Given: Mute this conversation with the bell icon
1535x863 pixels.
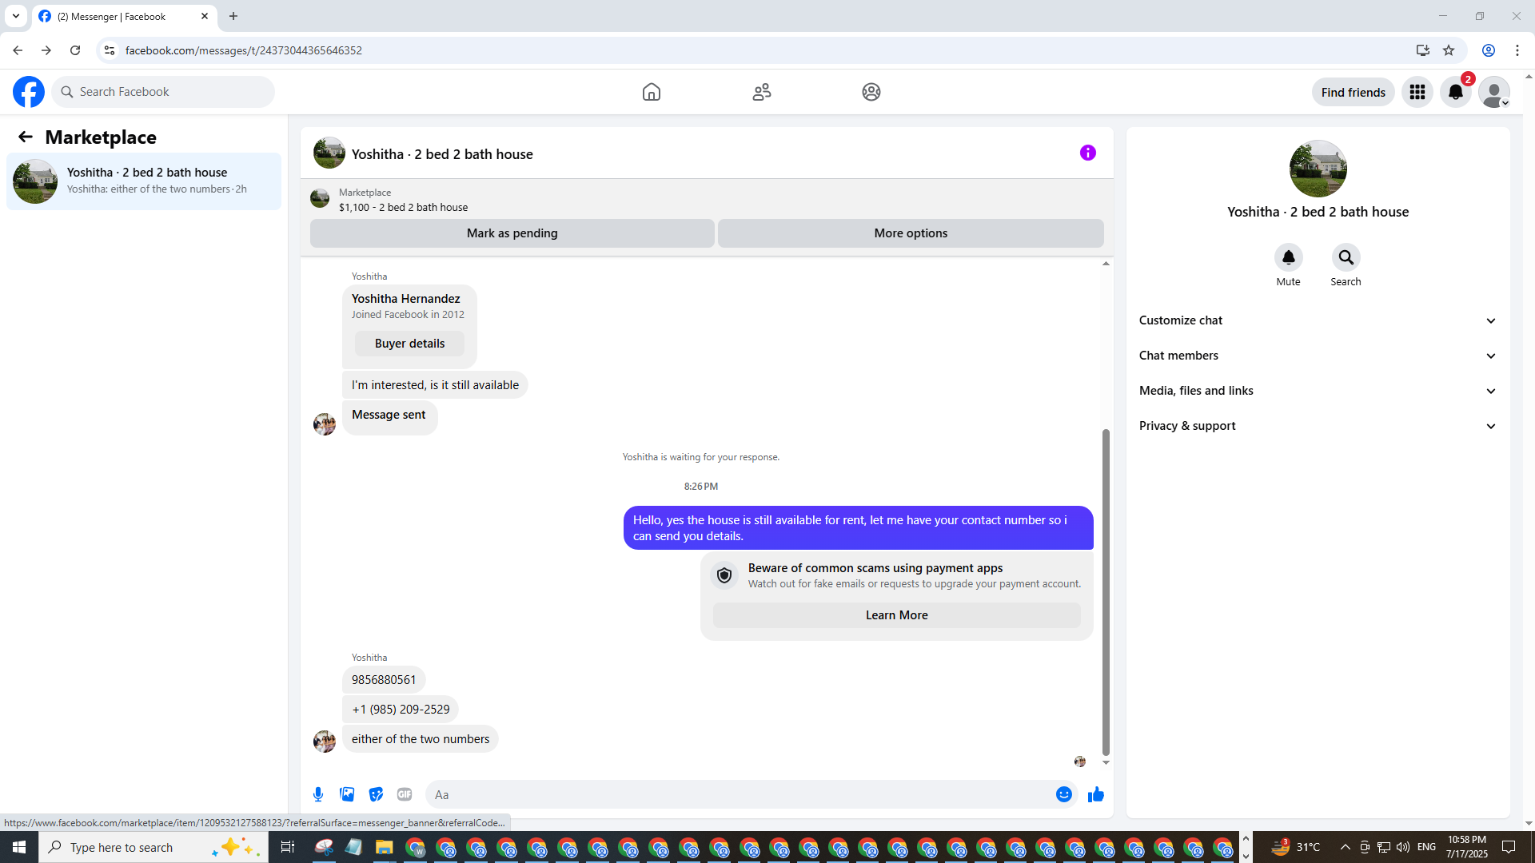Looking at the screenshot, I should 1289,257.
